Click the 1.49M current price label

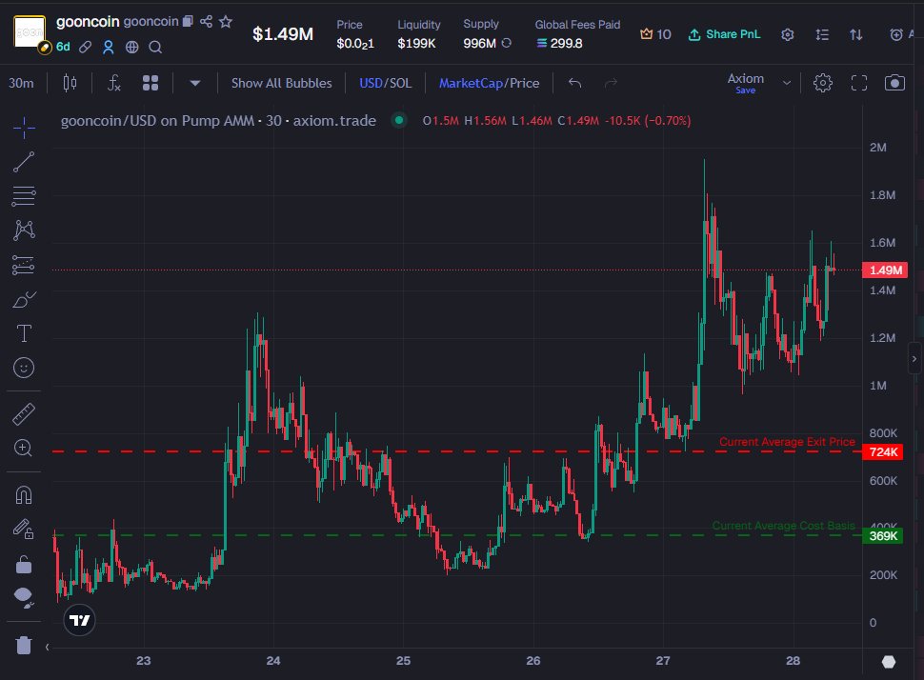coord(885,270)
